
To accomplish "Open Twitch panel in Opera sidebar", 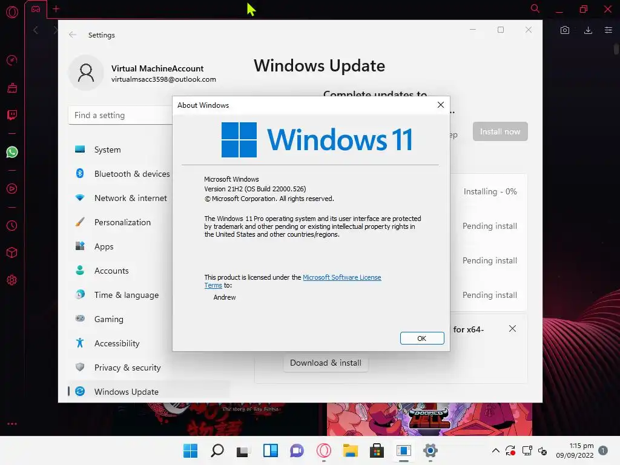I will pos(12,115).
